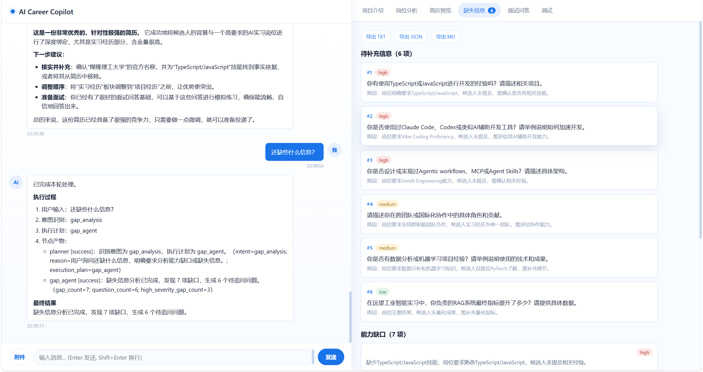The image size is (703, 372).
Task: Select the 缺失信息 tab
Action: [479, 10]
